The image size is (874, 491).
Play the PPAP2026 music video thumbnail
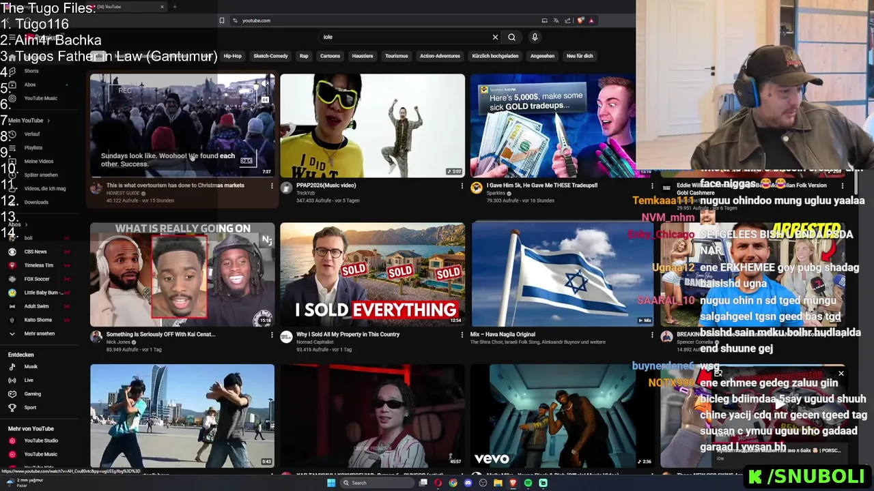372,125
